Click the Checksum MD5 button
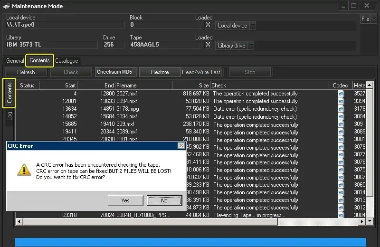 click(114, 72)
